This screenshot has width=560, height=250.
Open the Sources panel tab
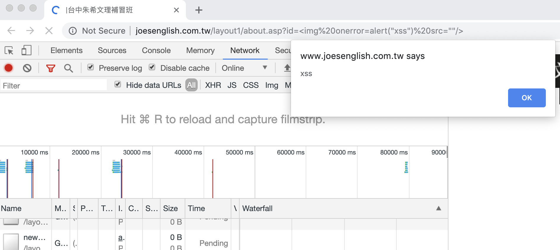112,50
